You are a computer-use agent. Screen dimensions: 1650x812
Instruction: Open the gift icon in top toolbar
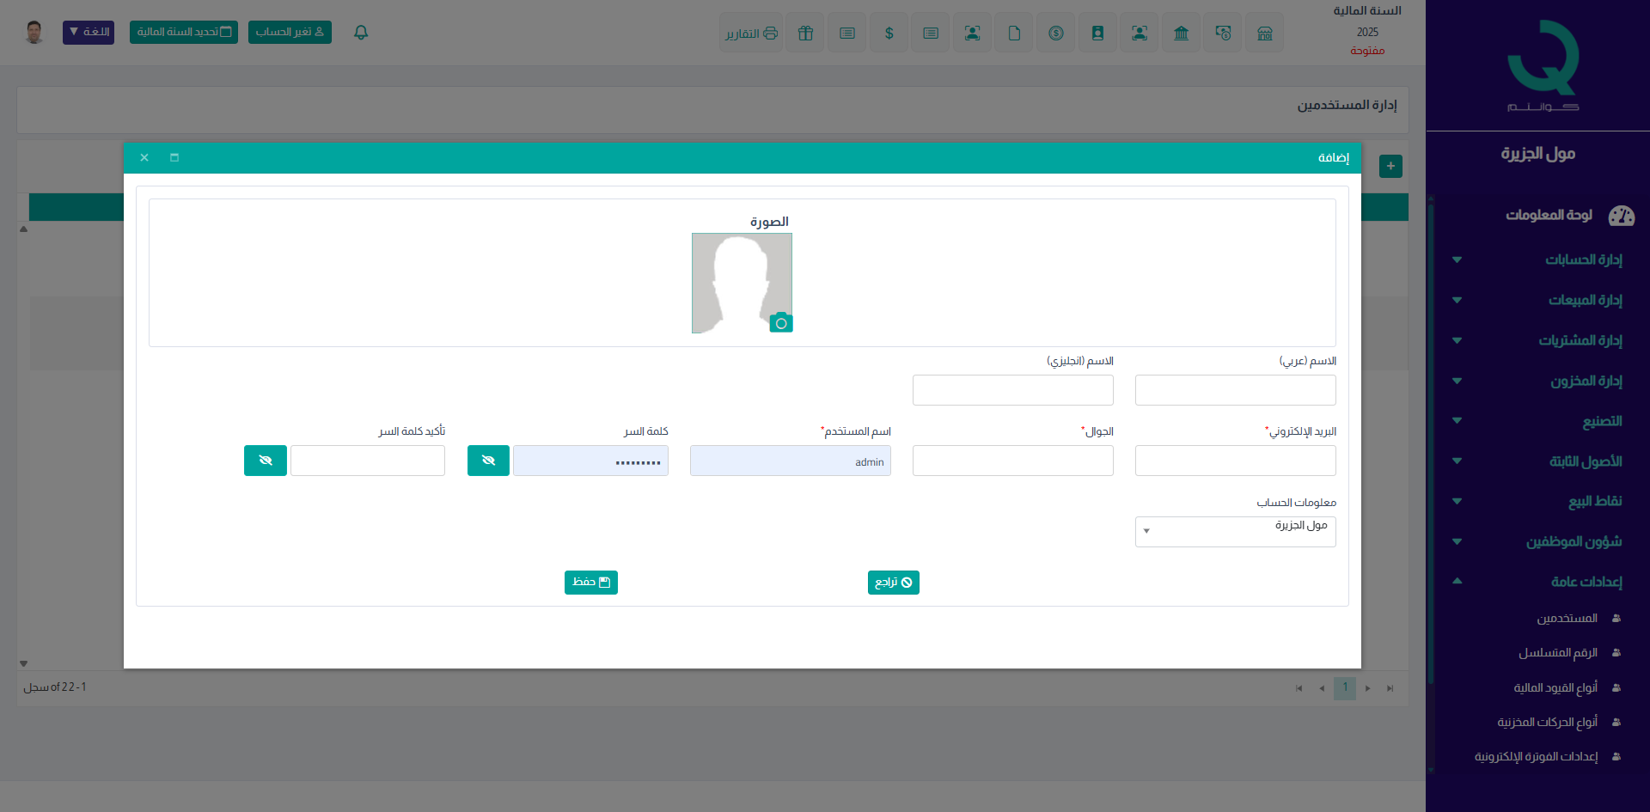click(x=805, y=34)
